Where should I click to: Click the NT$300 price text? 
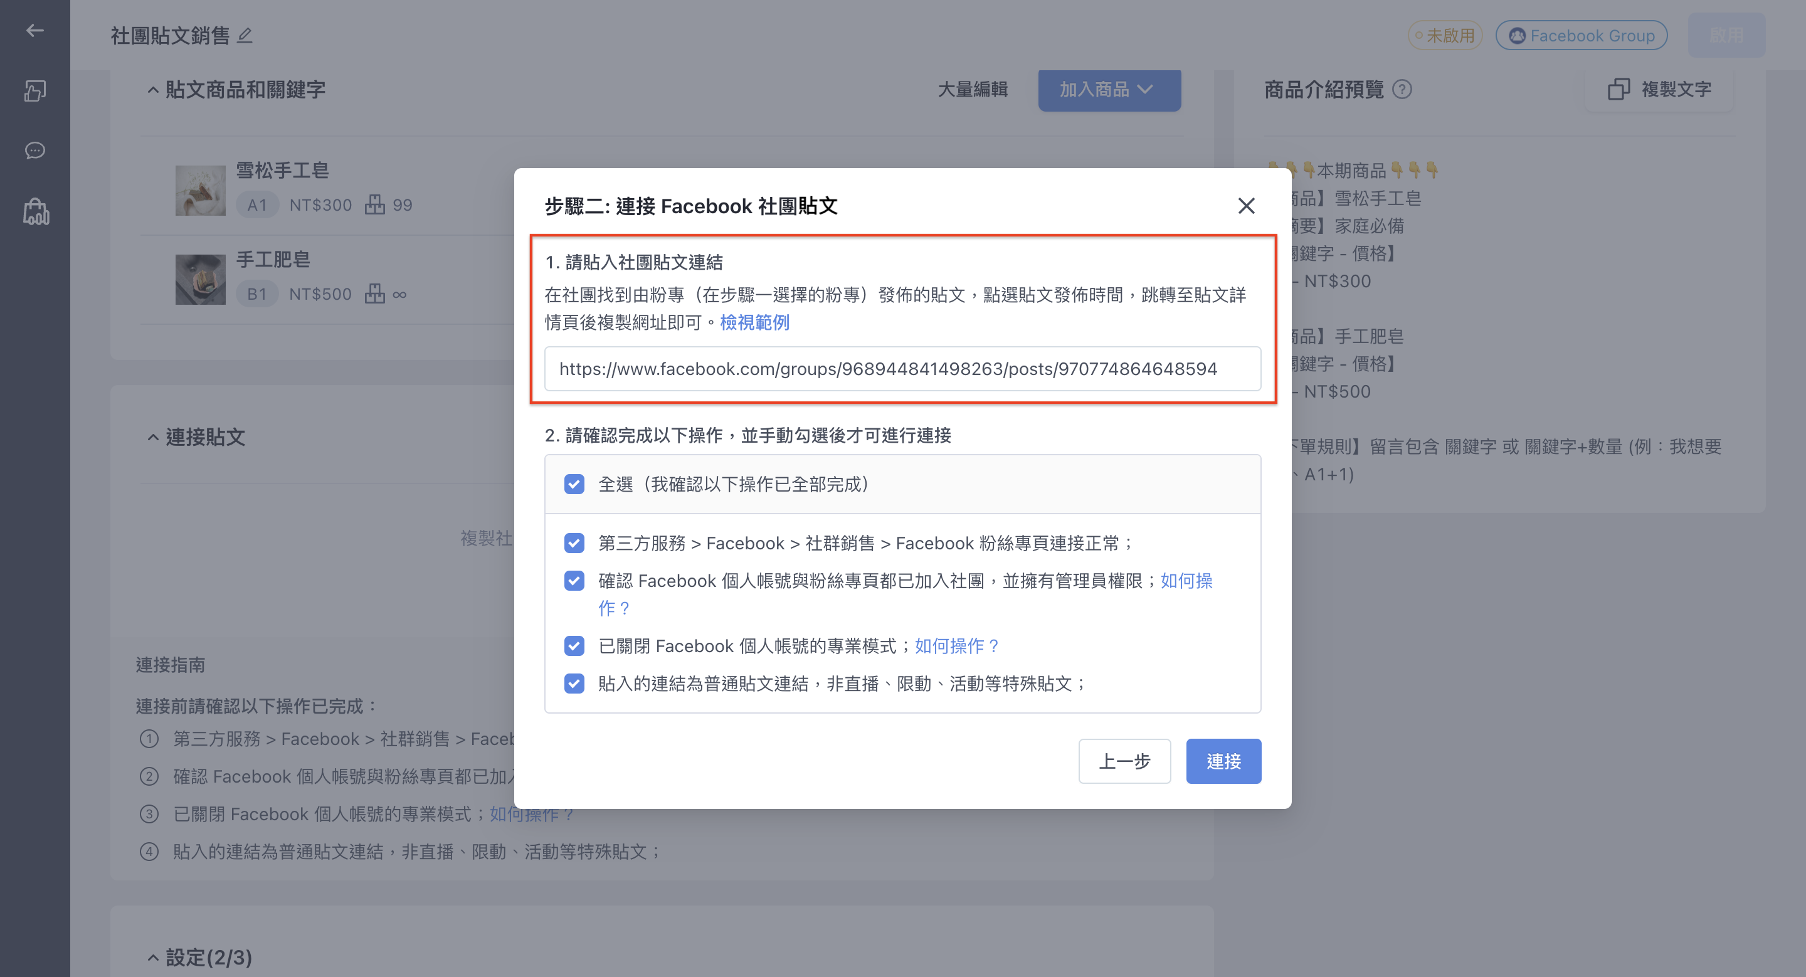coord(320,204)
